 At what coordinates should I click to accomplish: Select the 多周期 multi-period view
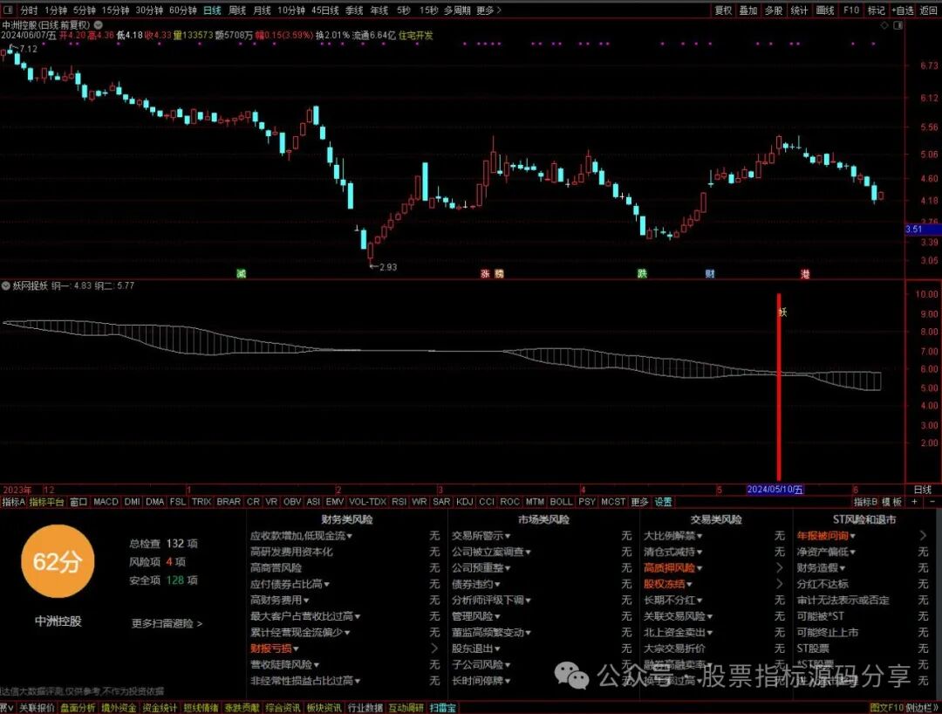(x=457, y=10)
